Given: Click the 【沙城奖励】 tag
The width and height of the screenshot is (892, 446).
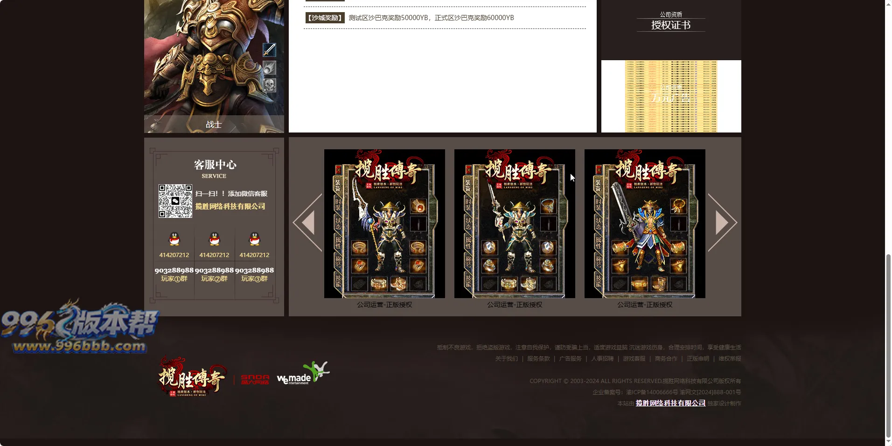Looking at the screenshot, I should click(325, 18).
